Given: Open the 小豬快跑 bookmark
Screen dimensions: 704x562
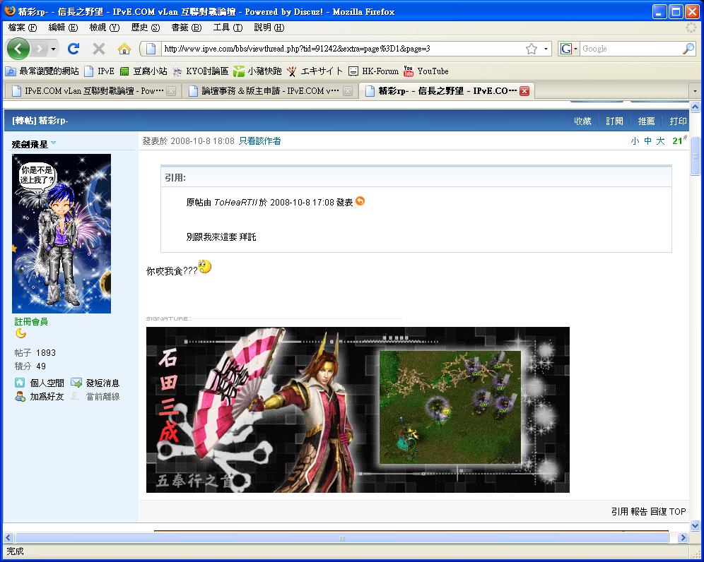Looking at the screenshot, I should (x=257, y=71).
